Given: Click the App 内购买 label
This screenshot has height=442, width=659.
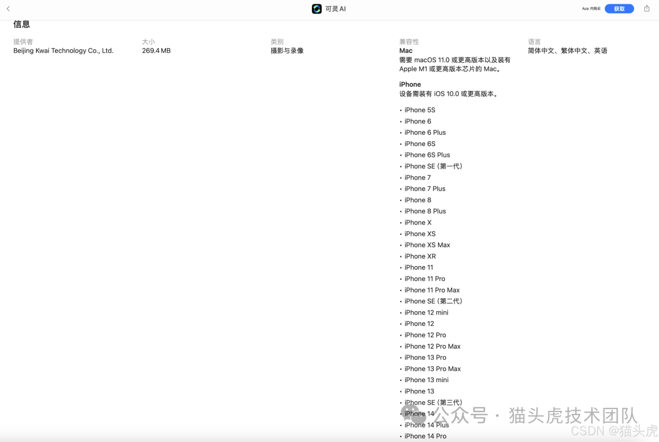Looking at the screenshot, I should (591, 9).
